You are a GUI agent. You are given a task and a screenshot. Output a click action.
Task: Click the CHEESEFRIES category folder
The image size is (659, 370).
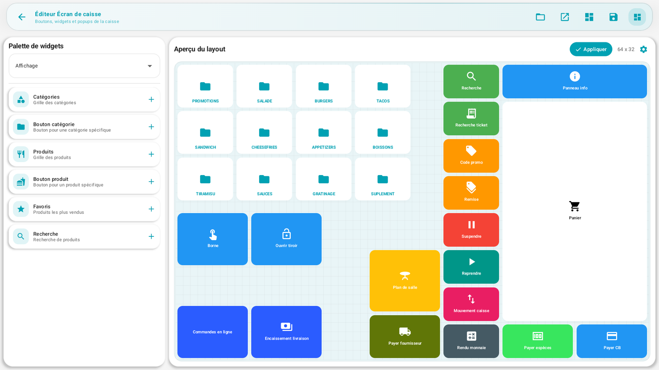click(x=264, y=133)
